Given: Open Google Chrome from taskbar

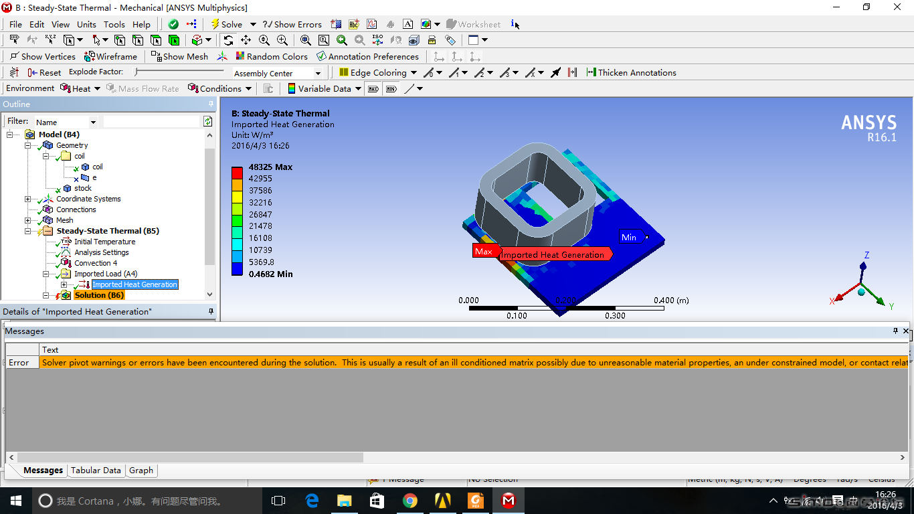Looking at the screenshot, I should 410,501.
